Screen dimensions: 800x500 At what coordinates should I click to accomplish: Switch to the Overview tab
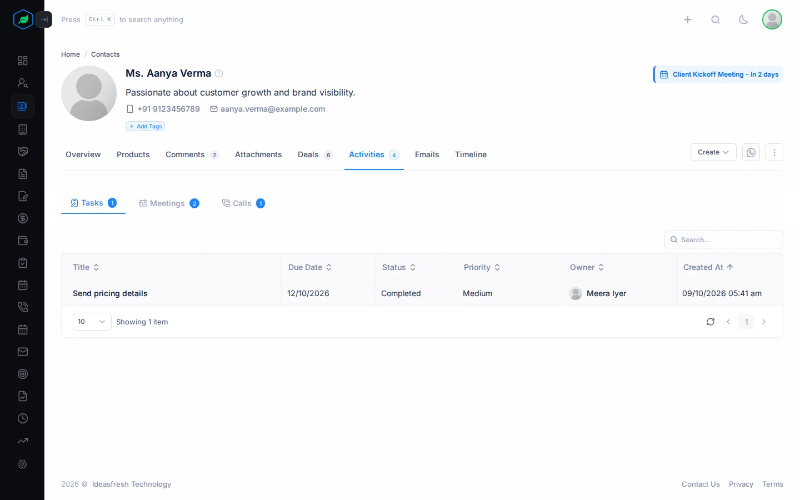pos(83,154)
